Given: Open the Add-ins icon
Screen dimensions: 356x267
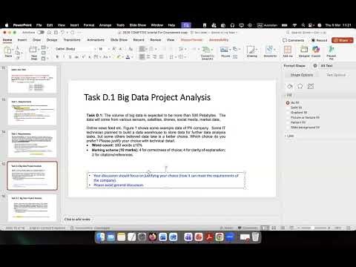Looking at the screenshot, I should point(288,50).
